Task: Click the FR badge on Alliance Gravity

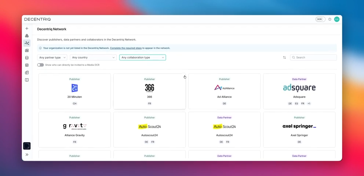Action: [x=74, y=142]
